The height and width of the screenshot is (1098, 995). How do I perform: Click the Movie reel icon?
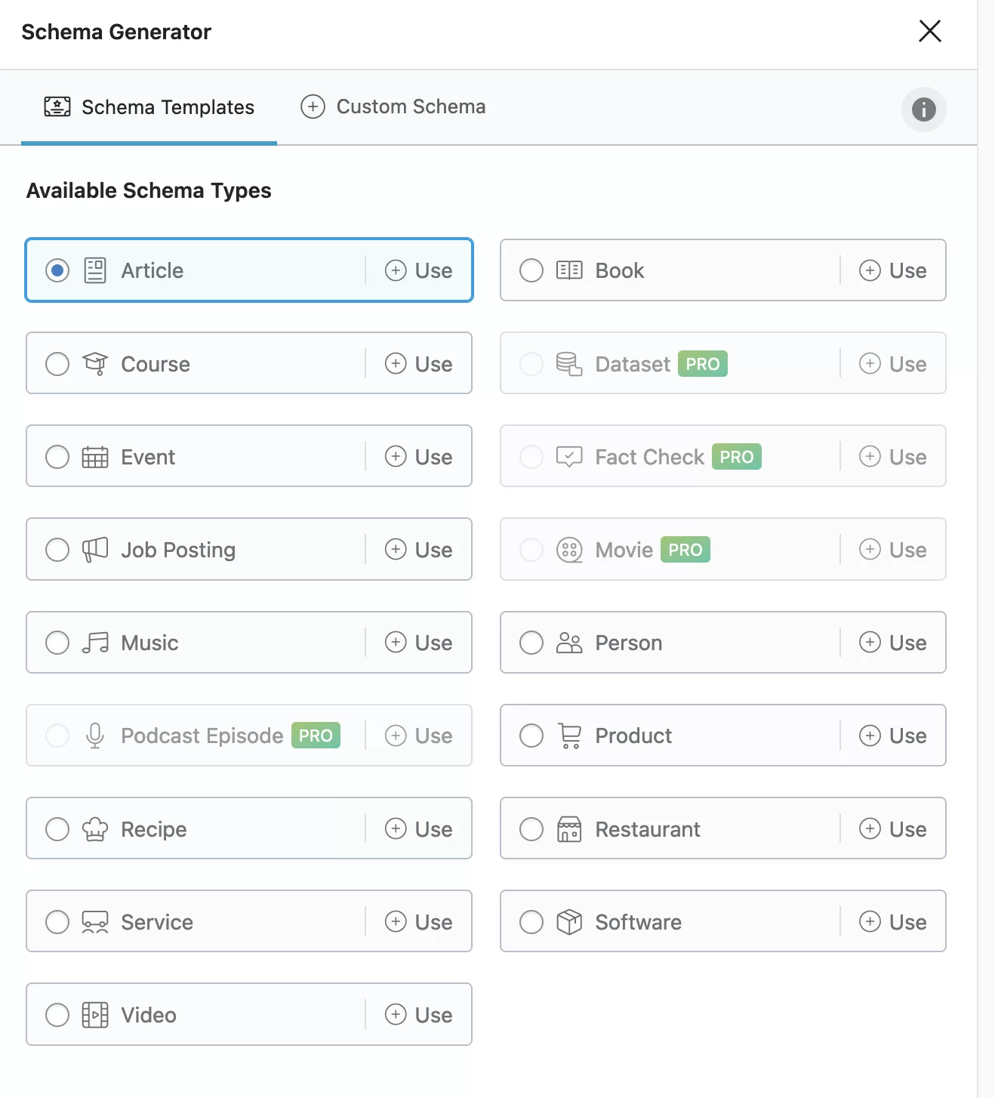pyautogui.click(x=569, y=550)
